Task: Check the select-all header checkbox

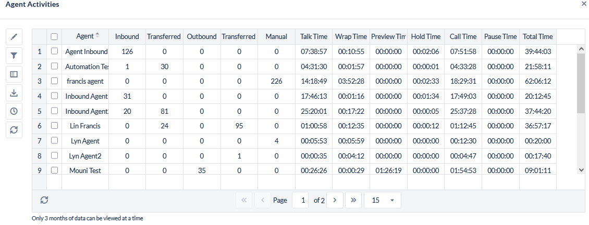Action: tap(54, 37)
